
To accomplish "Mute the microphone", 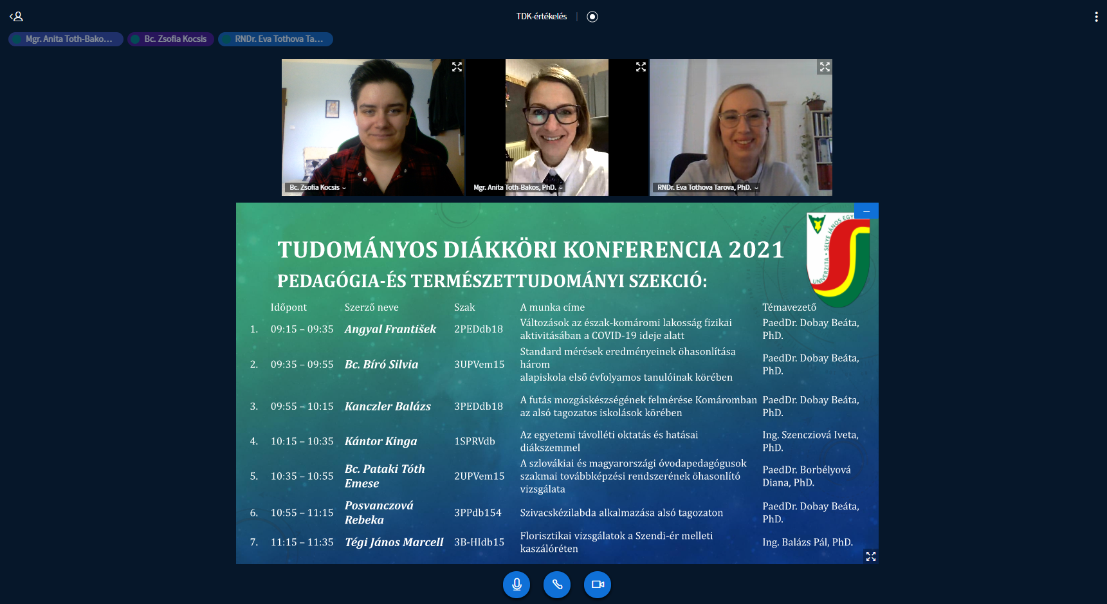I will click(517, 585).
